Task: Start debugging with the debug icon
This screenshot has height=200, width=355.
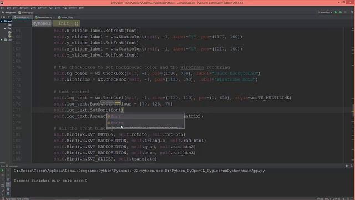Action: coord(341,12)
